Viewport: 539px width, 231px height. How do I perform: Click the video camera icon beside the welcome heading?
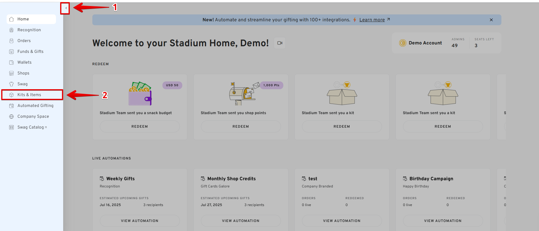tap(280, 43)
